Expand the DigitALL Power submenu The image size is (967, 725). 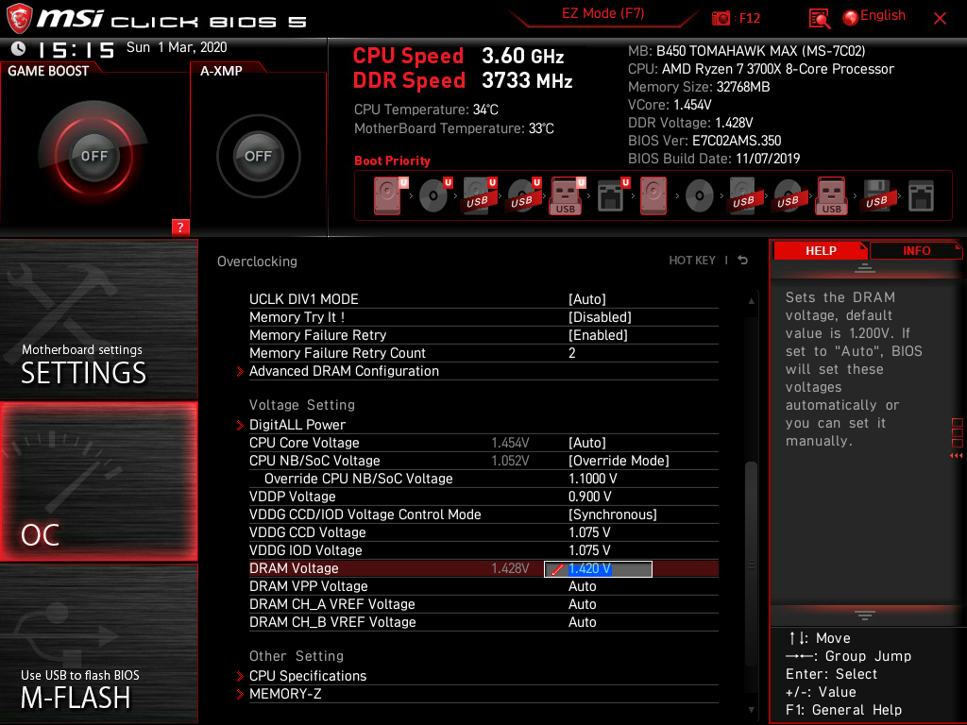pos(297,425)
